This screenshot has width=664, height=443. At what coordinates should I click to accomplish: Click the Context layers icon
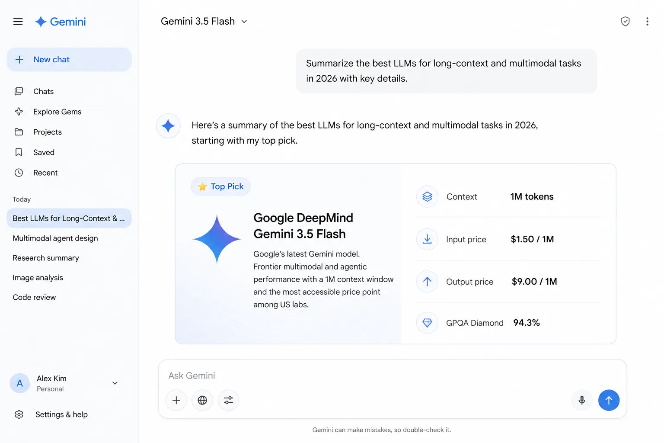coord(427,196)
